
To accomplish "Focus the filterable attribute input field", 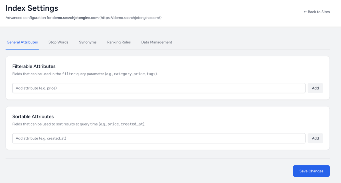I will [159, 88].
